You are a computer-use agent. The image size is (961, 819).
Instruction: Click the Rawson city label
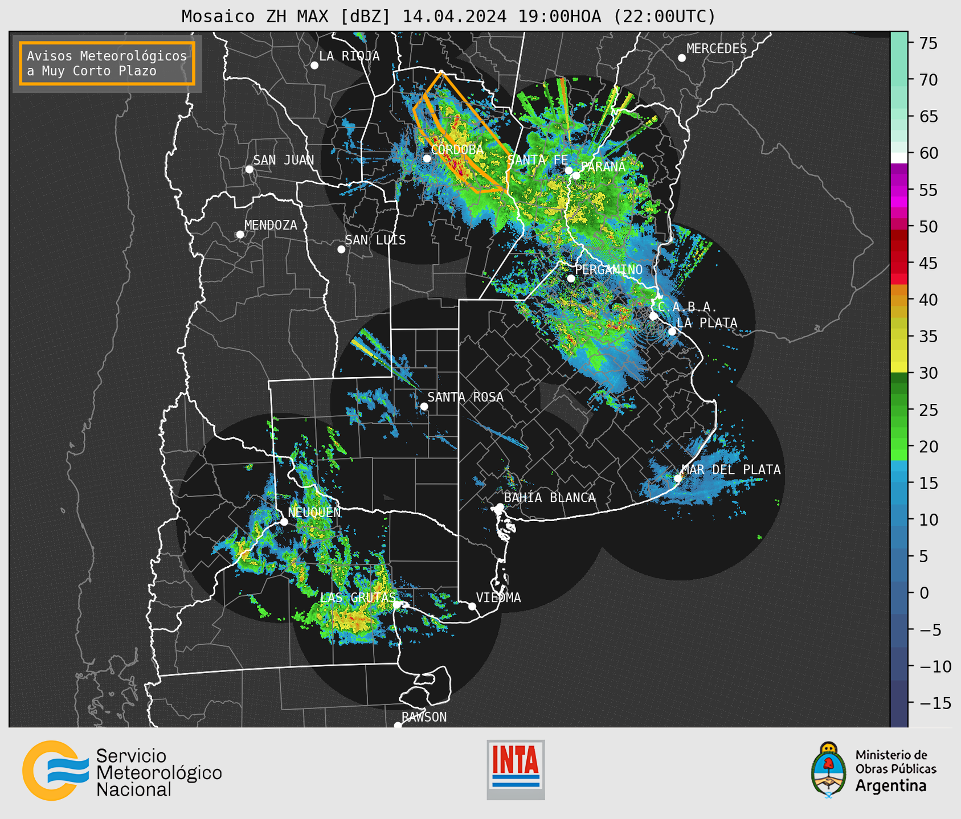[424, 717]
